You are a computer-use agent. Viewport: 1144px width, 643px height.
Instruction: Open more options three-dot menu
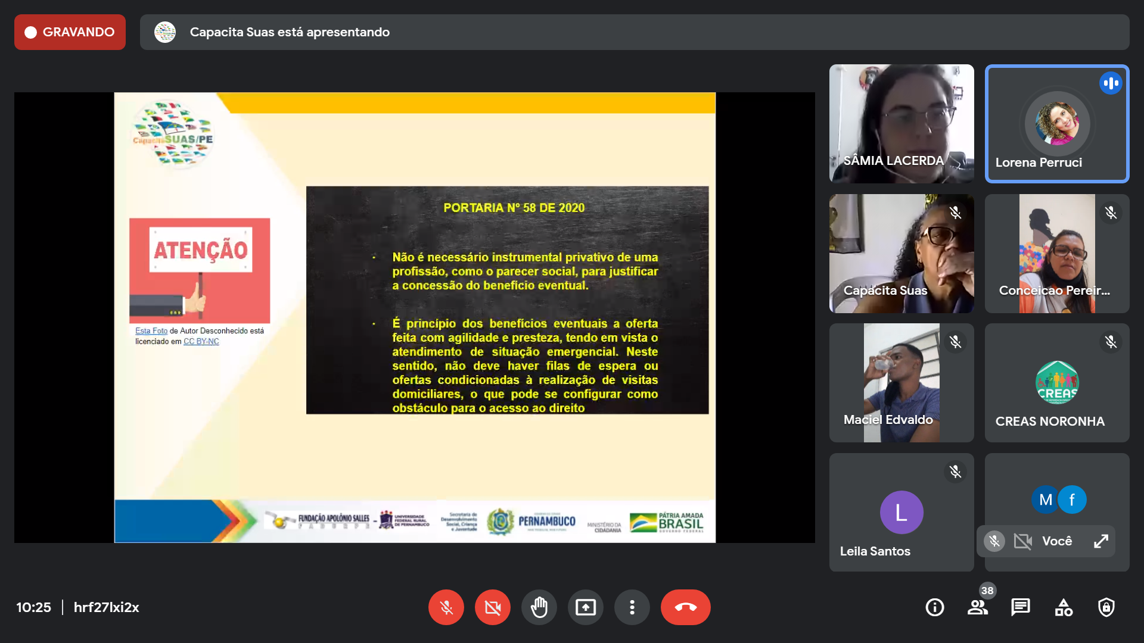click(x=632, y=607)
